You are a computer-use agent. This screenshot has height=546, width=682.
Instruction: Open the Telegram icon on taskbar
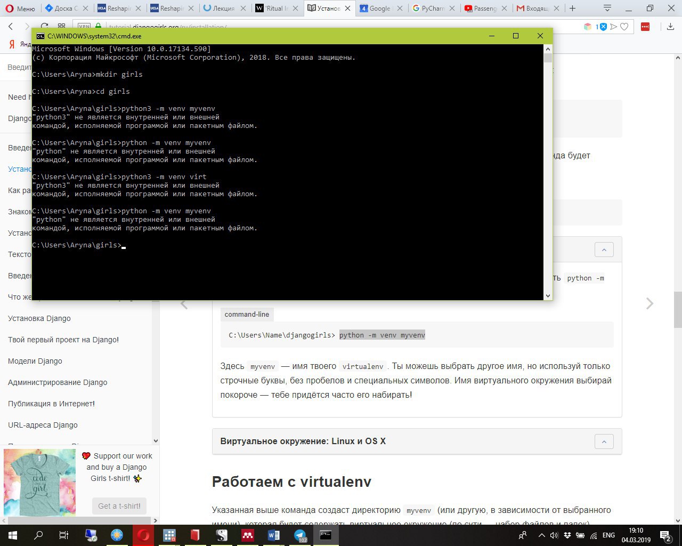point(301,535)
